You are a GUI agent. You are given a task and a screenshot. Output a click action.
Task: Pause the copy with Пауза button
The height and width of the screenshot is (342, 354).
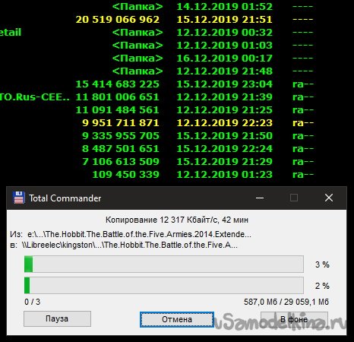[x=57, y=318]
